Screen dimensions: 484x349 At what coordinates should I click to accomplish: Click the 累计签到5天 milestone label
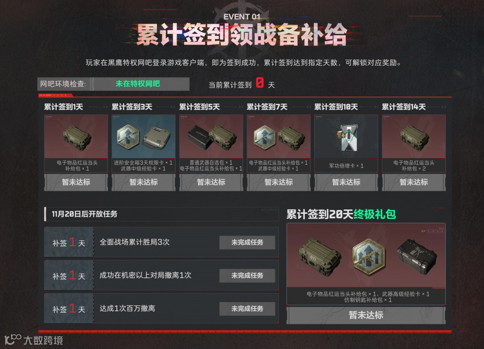click(199, 107)
